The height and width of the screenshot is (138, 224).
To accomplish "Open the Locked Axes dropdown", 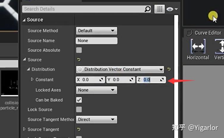I will [x=96, y=90].
